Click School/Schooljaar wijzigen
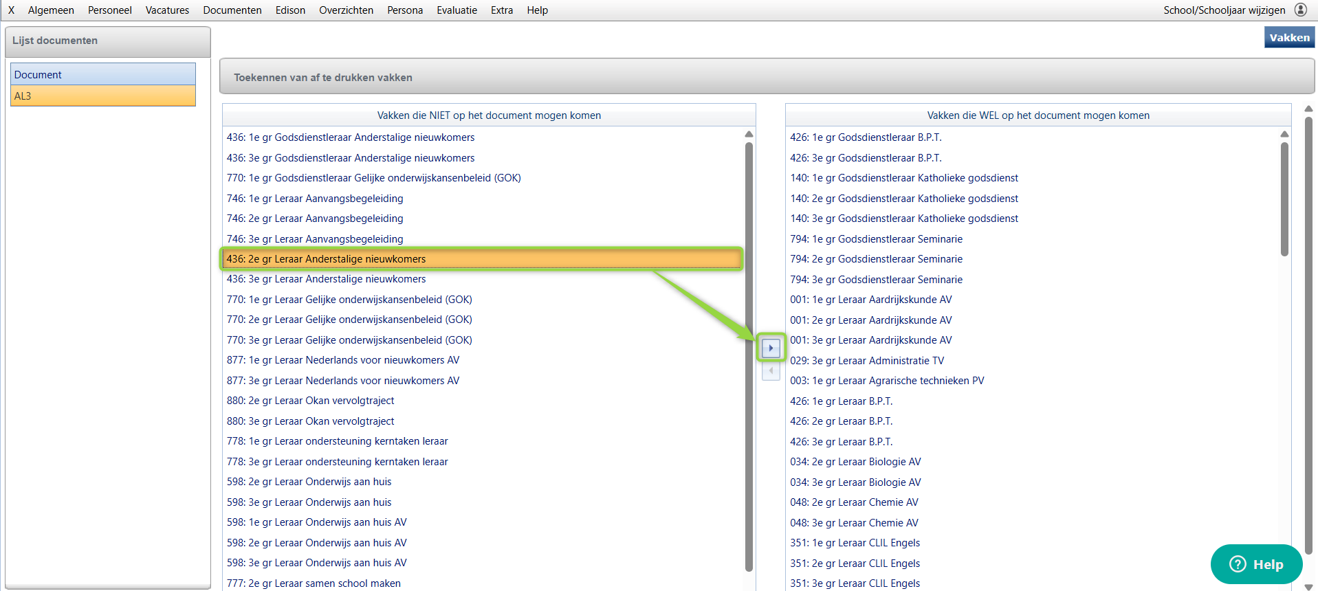Viewport: 1318px width, 591px height. pyautogui.click(x=1224, y=10)
